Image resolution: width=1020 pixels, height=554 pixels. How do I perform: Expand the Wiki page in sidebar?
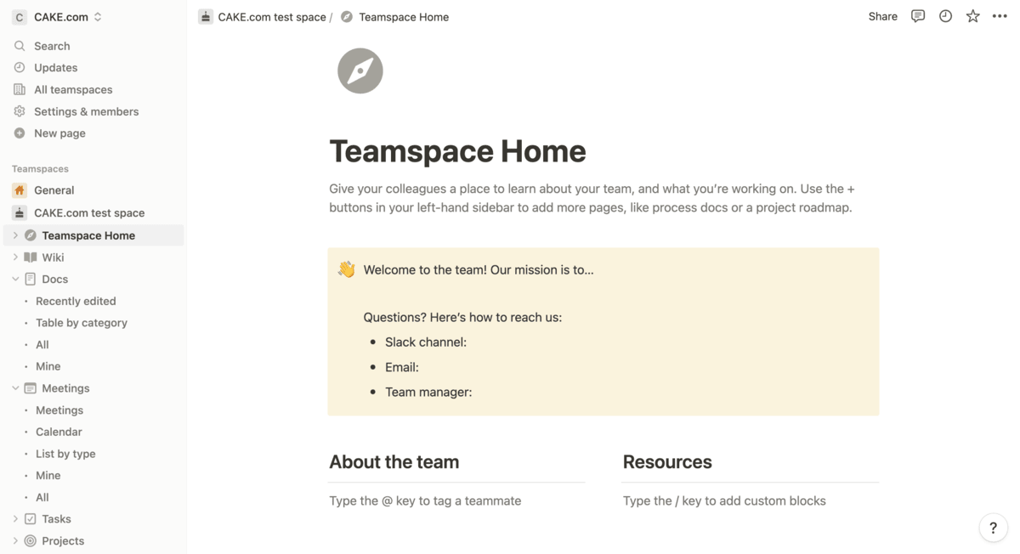[x=15, y=257]
